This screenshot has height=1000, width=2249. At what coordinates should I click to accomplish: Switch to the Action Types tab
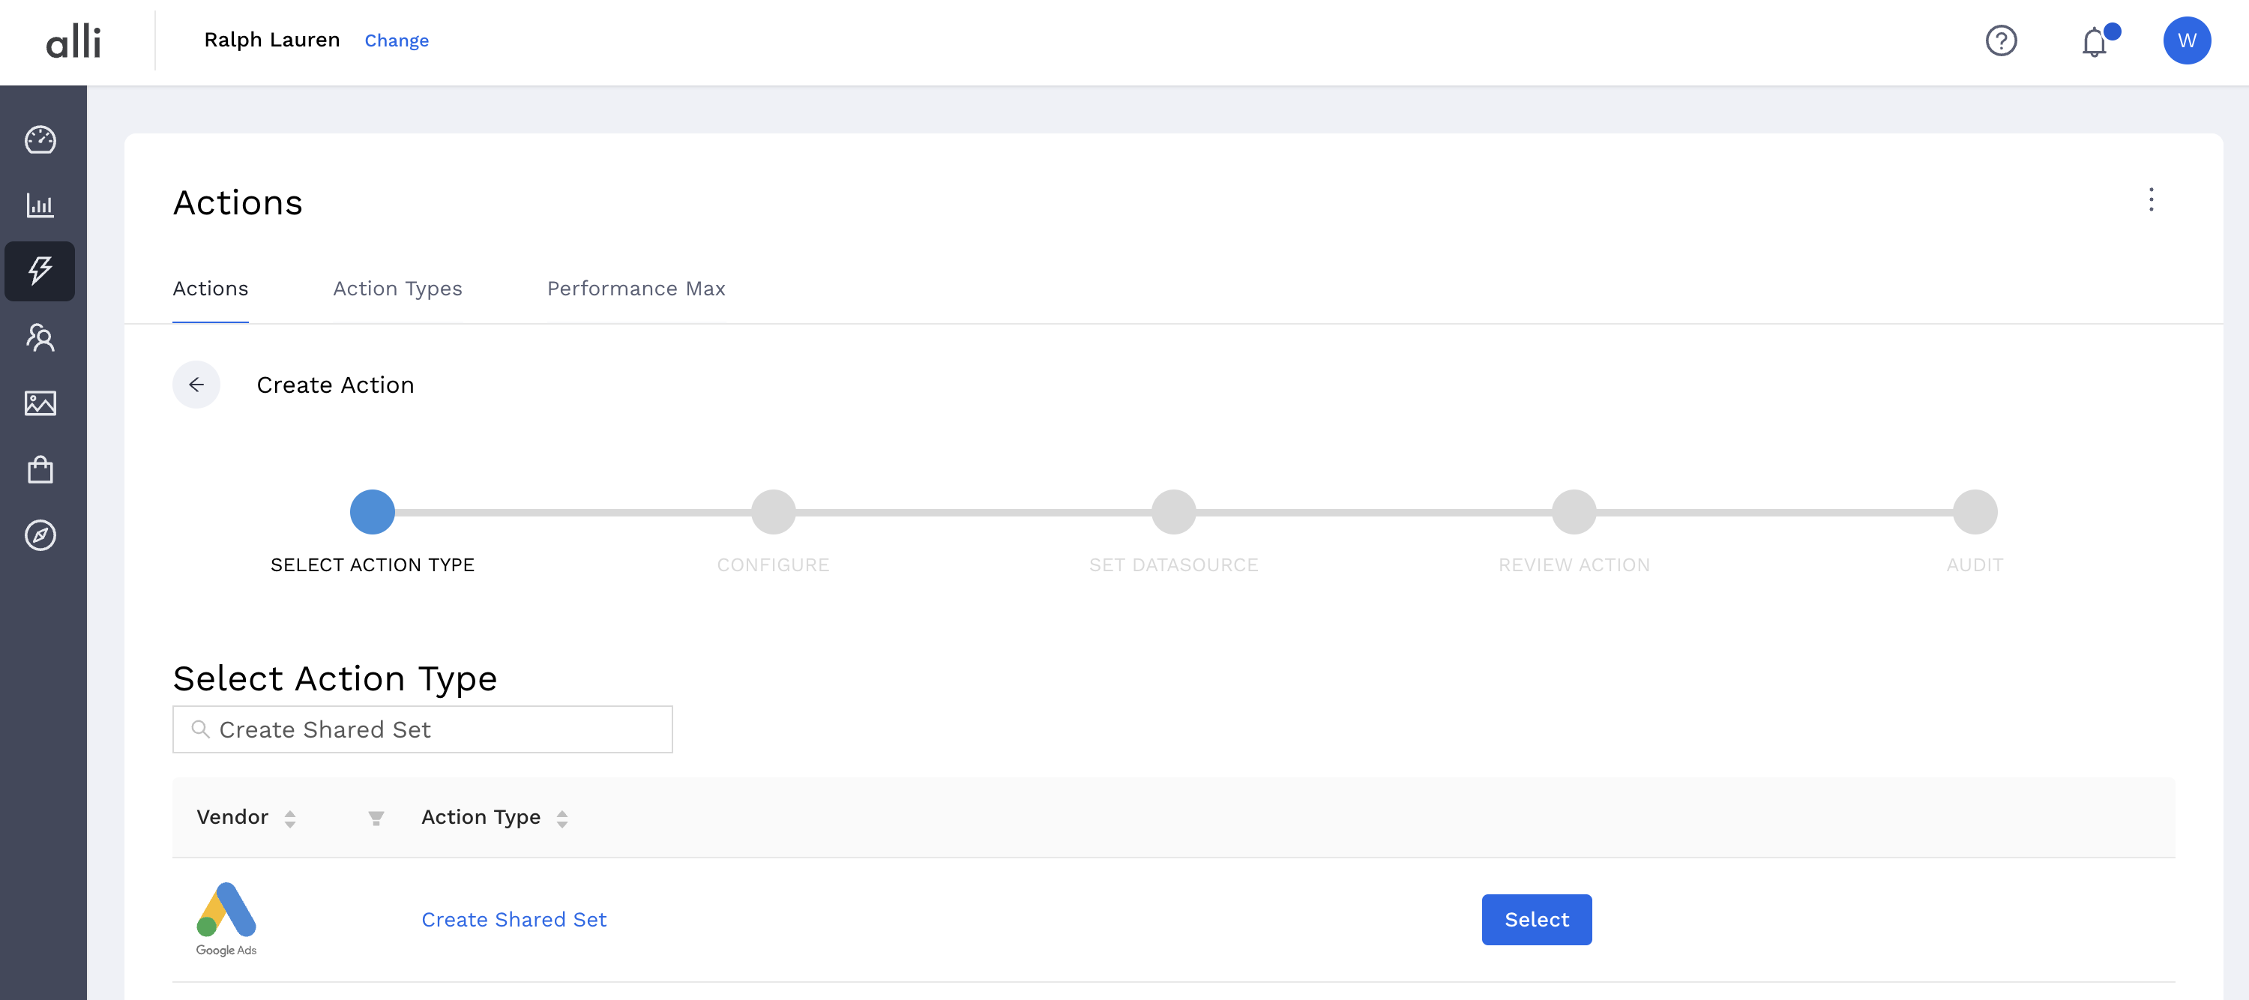click(x=397, y=289)
